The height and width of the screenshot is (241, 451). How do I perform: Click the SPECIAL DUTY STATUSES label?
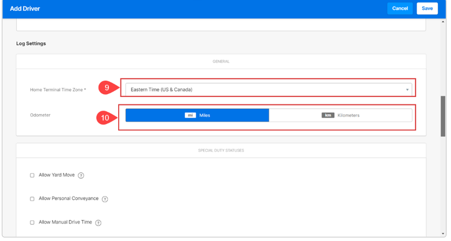click(221, 150)
